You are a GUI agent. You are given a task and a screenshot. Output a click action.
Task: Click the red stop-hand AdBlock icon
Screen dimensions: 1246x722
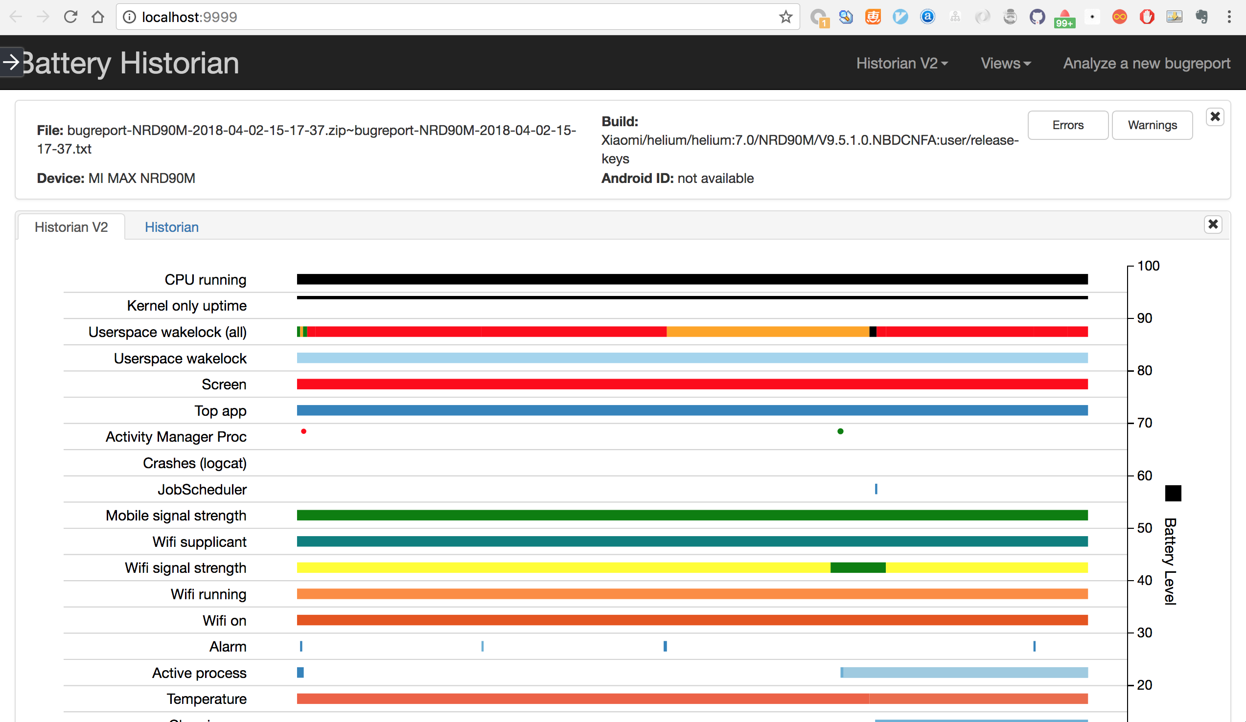[1147, 17]
